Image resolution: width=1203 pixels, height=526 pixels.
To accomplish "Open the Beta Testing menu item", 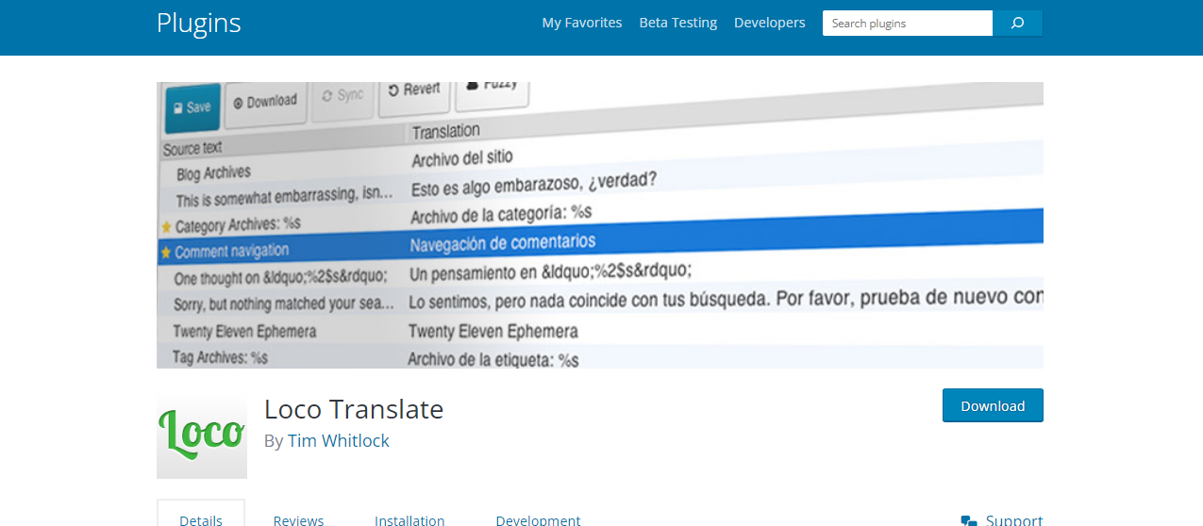I will click(677, 23).
